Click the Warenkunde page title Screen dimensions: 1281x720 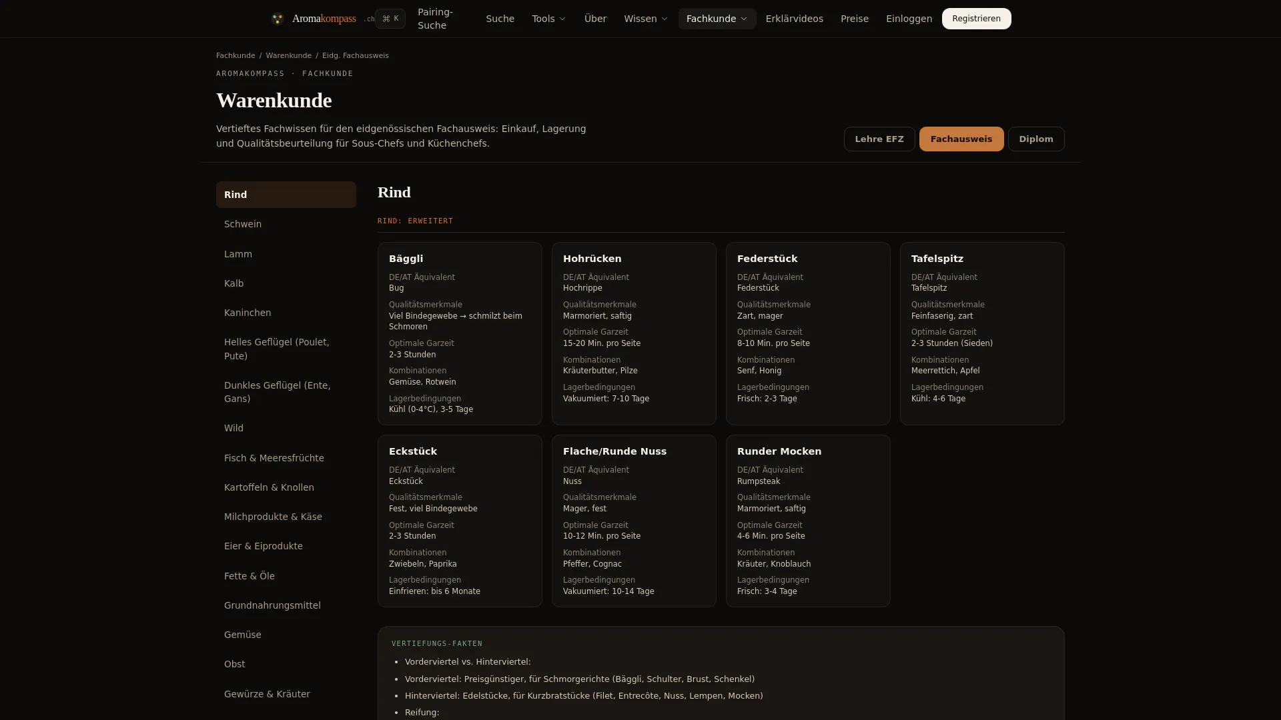(x=274, y=101)
